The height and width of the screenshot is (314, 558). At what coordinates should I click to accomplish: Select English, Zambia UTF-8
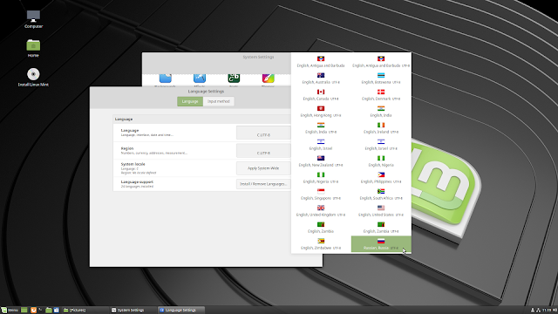(x=381, y=228)
